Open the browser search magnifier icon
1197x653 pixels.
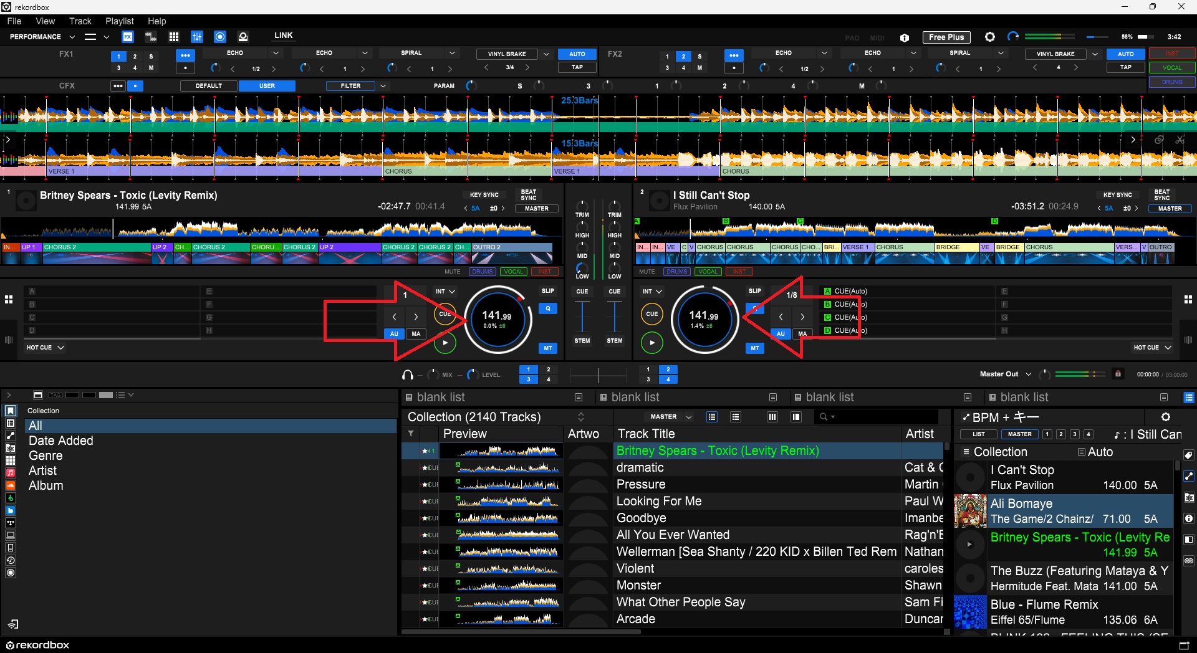[824, 417]
